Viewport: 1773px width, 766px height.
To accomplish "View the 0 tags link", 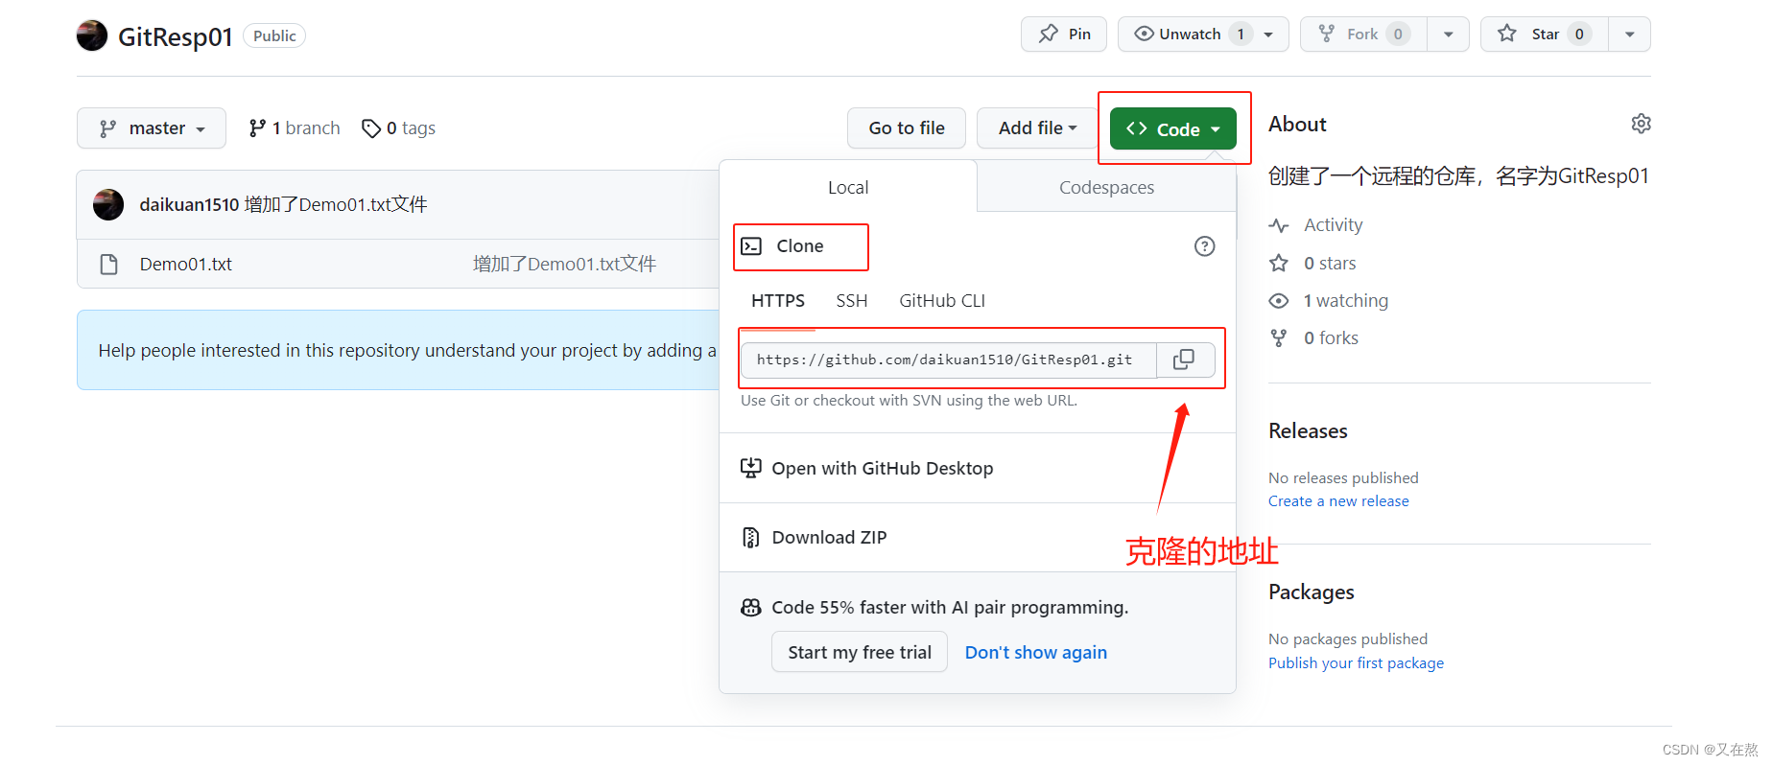I will click(x=398, y=128).
